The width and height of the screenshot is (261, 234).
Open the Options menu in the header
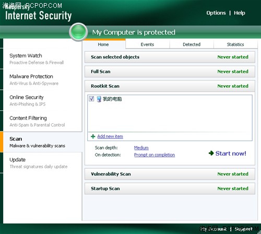point(216,13)
